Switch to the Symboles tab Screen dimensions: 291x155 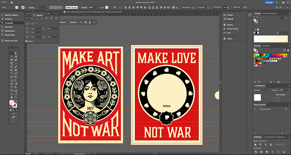point(267,46)
